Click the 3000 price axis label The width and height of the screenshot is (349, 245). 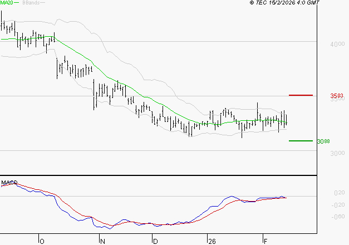coord(337,153)
